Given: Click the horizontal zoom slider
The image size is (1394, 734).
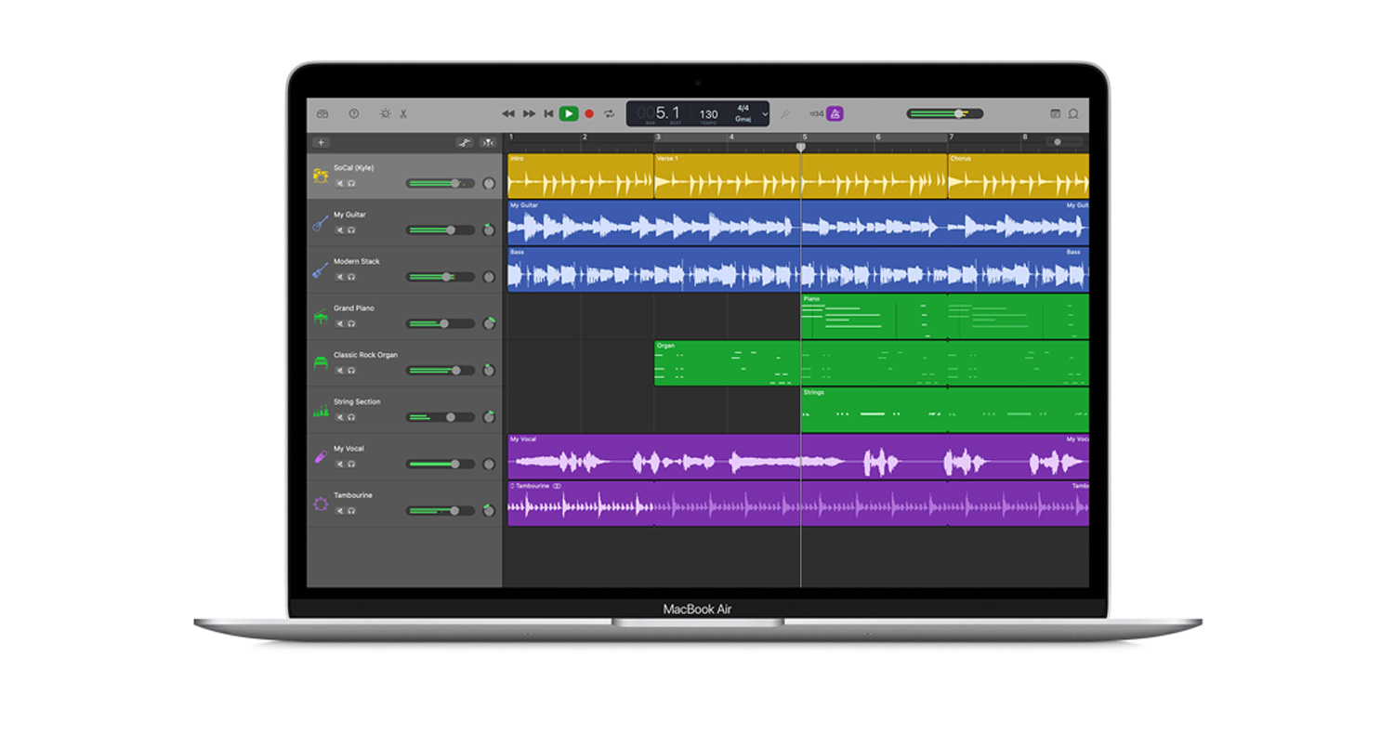Looking at the screenshot, I should (x=1066, y=142).
